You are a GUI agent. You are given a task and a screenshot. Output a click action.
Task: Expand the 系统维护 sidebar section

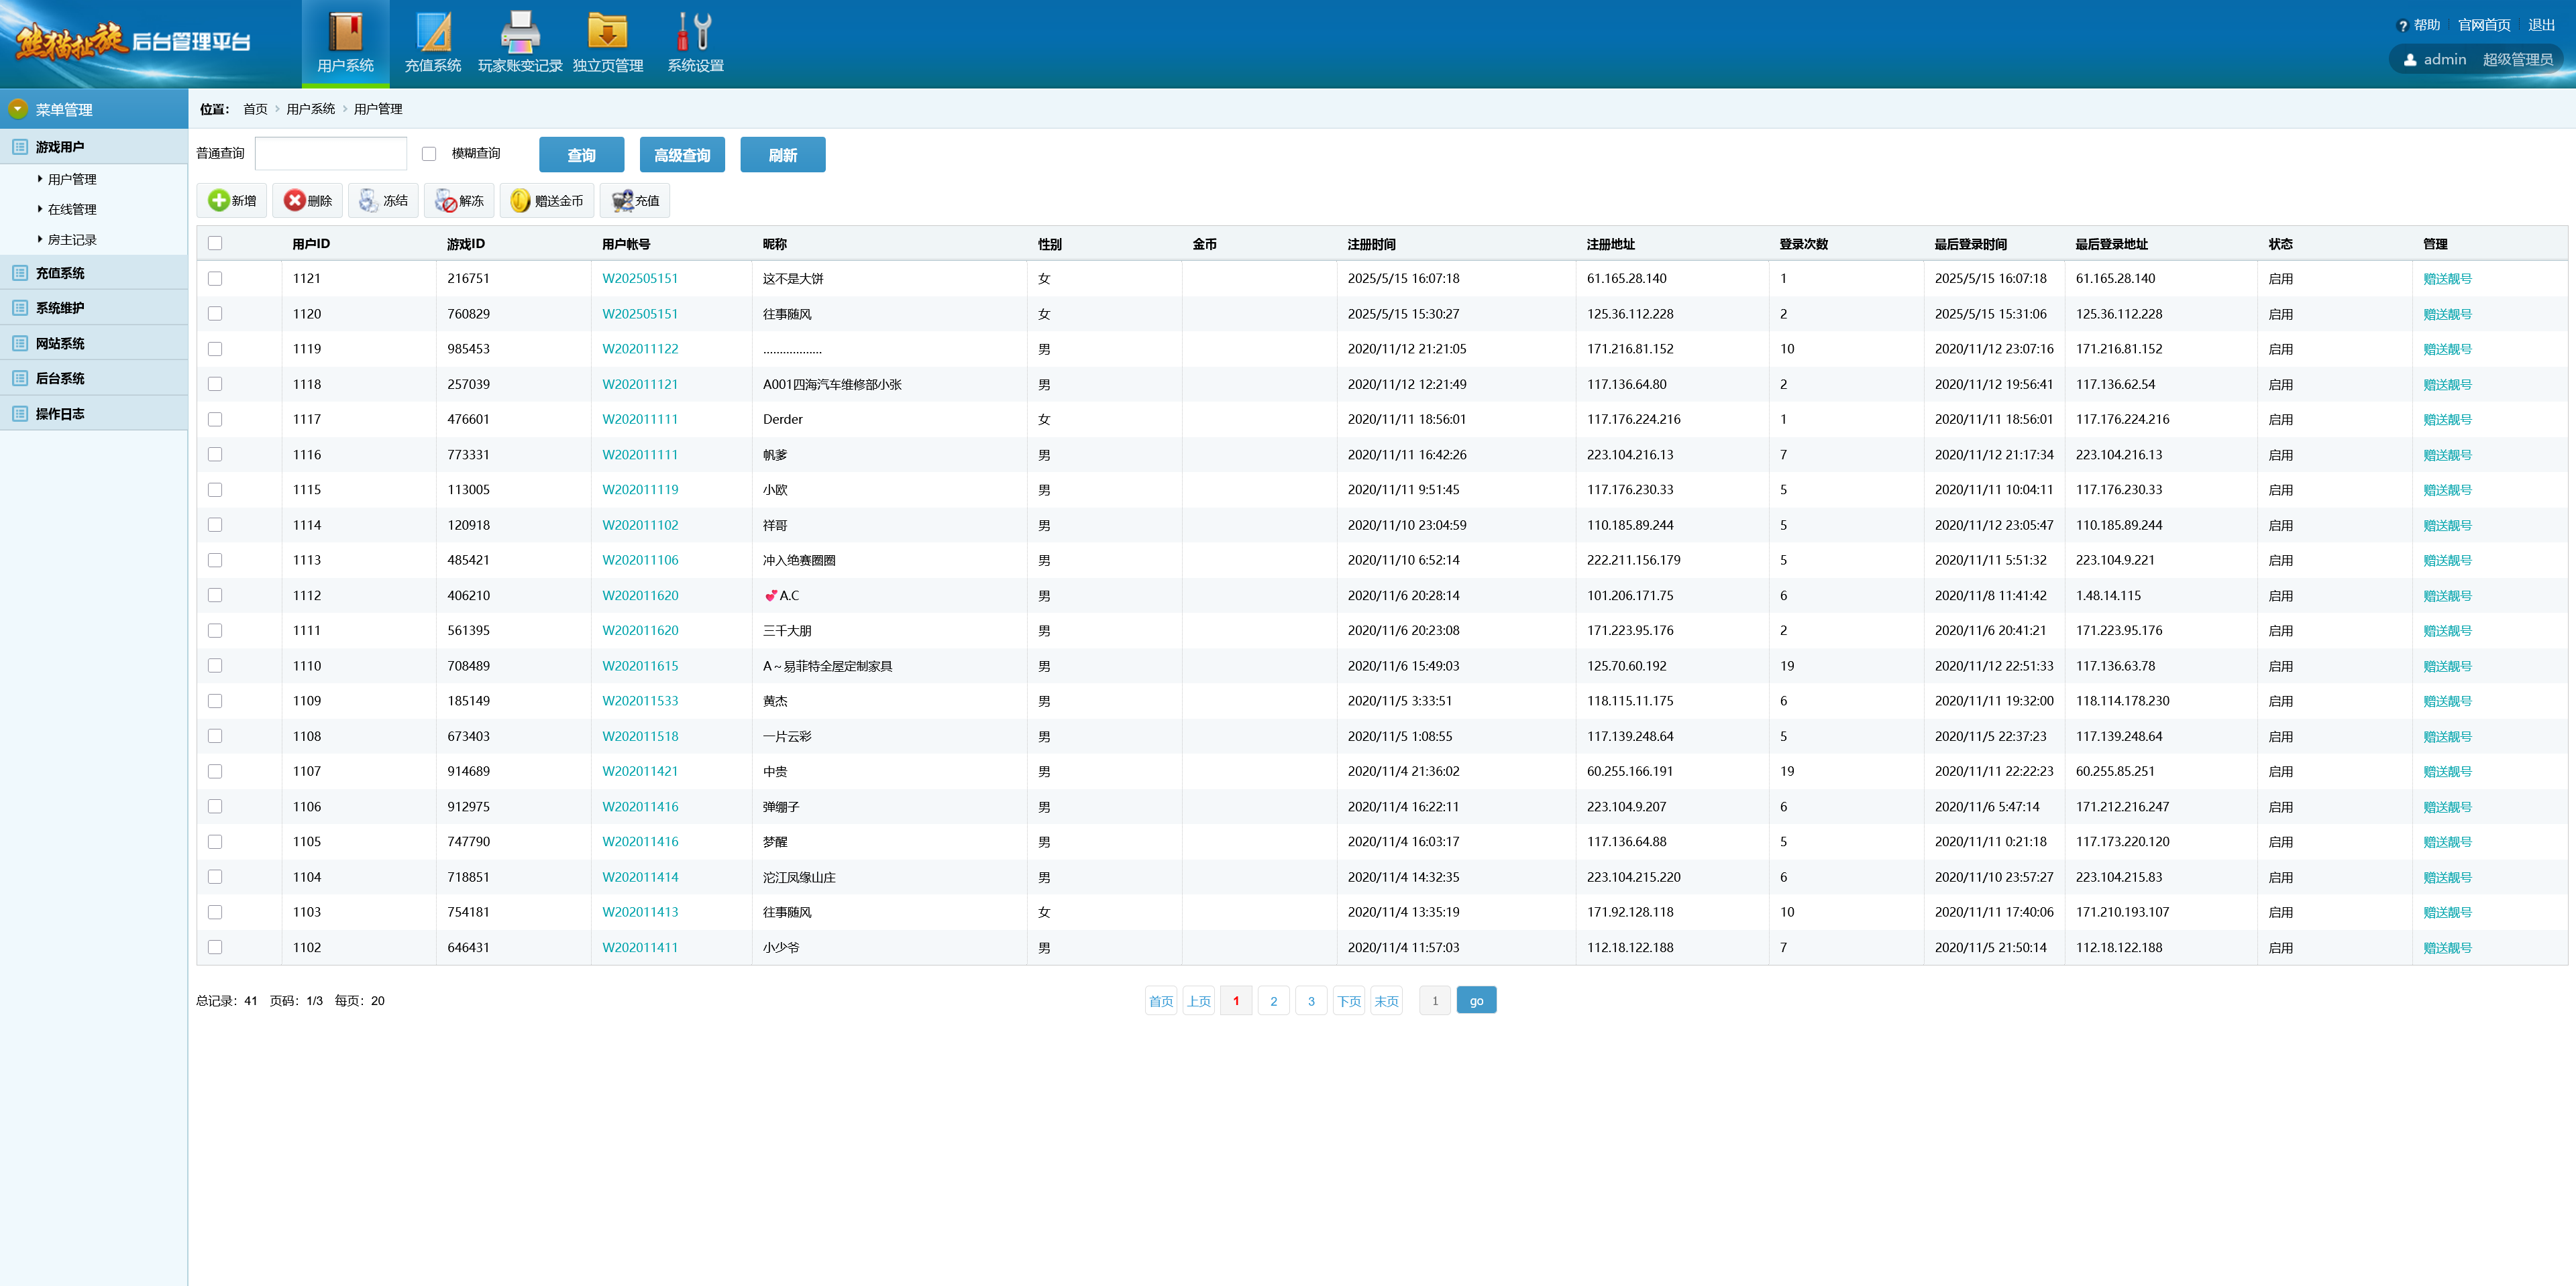[x=60, y=308]
